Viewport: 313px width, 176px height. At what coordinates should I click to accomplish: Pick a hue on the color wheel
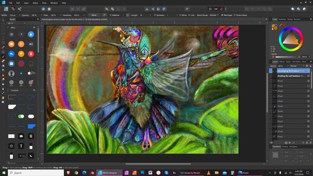291,39
